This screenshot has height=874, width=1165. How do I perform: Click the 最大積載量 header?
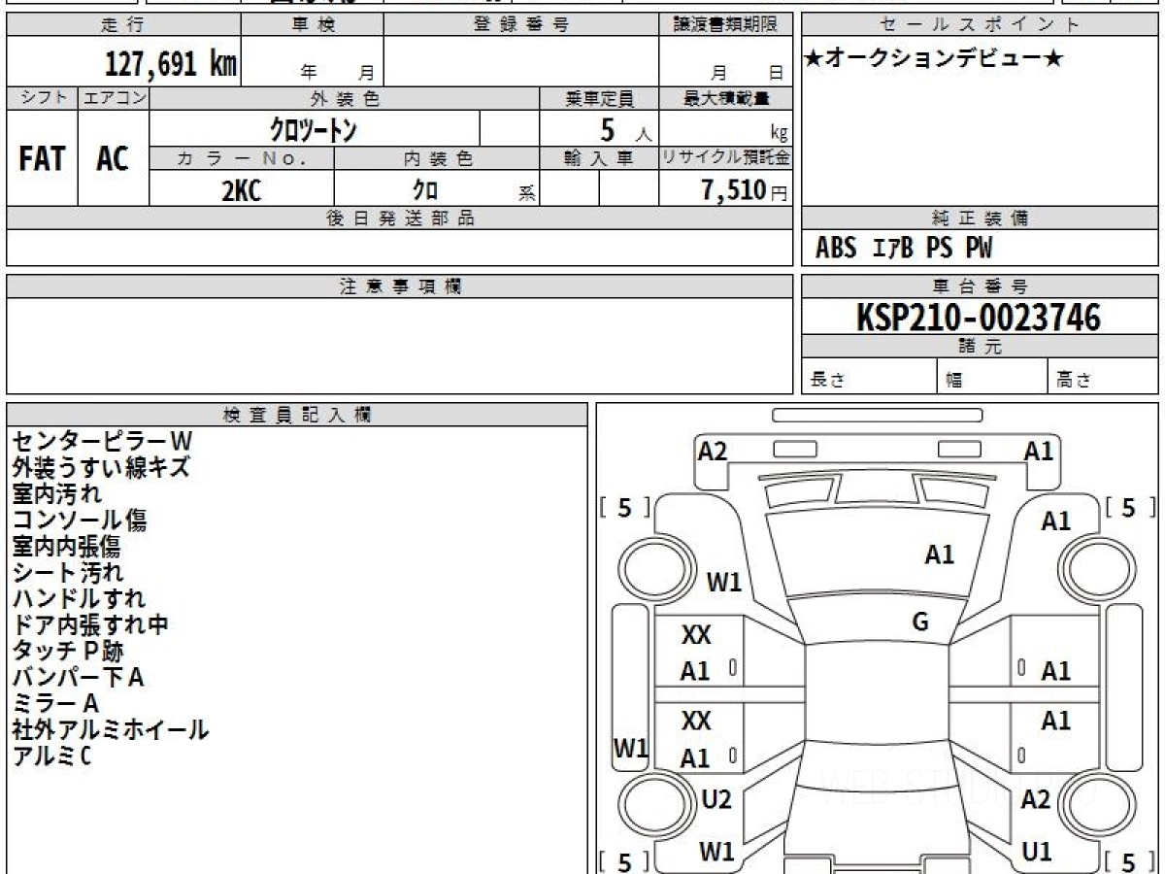pos(725,98)
